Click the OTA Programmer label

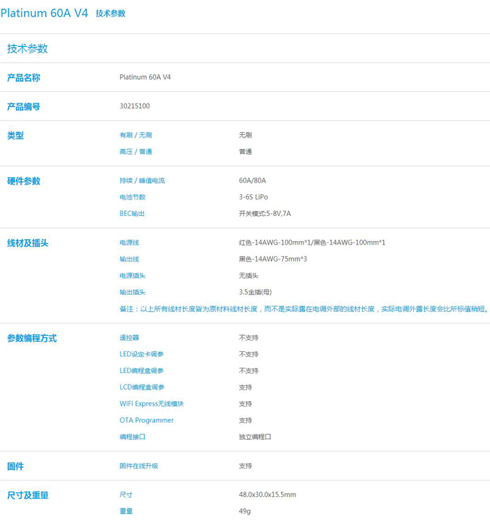pos(146,420)
